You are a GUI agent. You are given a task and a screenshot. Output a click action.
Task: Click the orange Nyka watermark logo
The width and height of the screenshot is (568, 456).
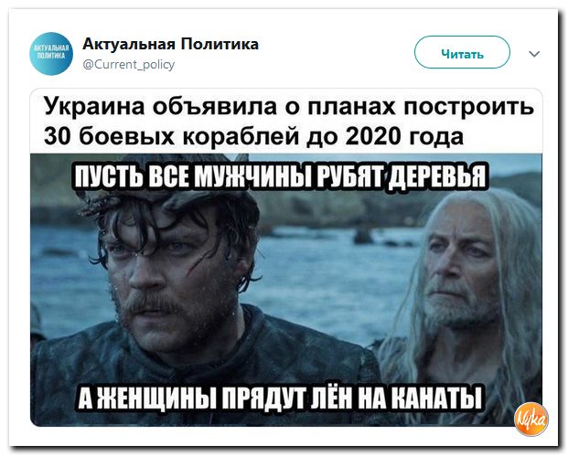[531, 419]
